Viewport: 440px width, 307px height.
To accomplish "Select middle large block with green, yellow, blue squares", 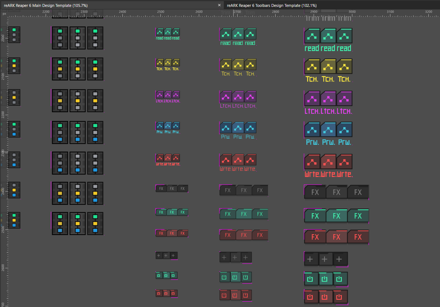I will [x=77, y=223].
